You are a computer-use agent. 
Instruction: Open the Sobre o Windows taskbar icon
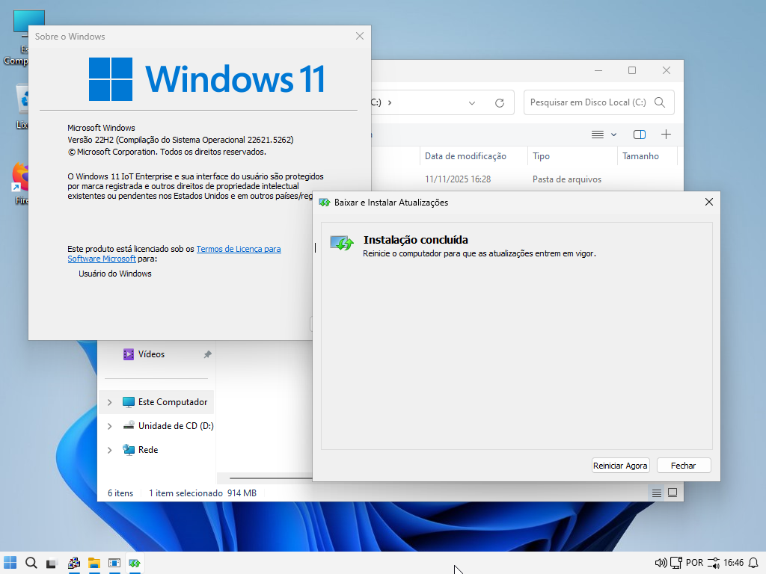(x=114, y=563)
